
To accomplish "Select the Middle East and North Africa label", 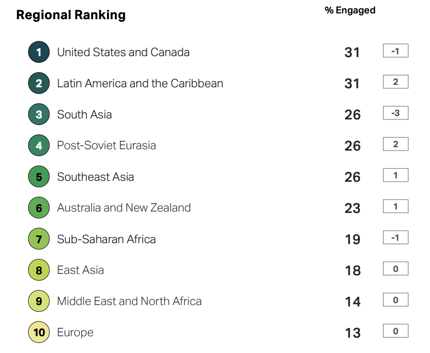I will [x=129, y=301].
